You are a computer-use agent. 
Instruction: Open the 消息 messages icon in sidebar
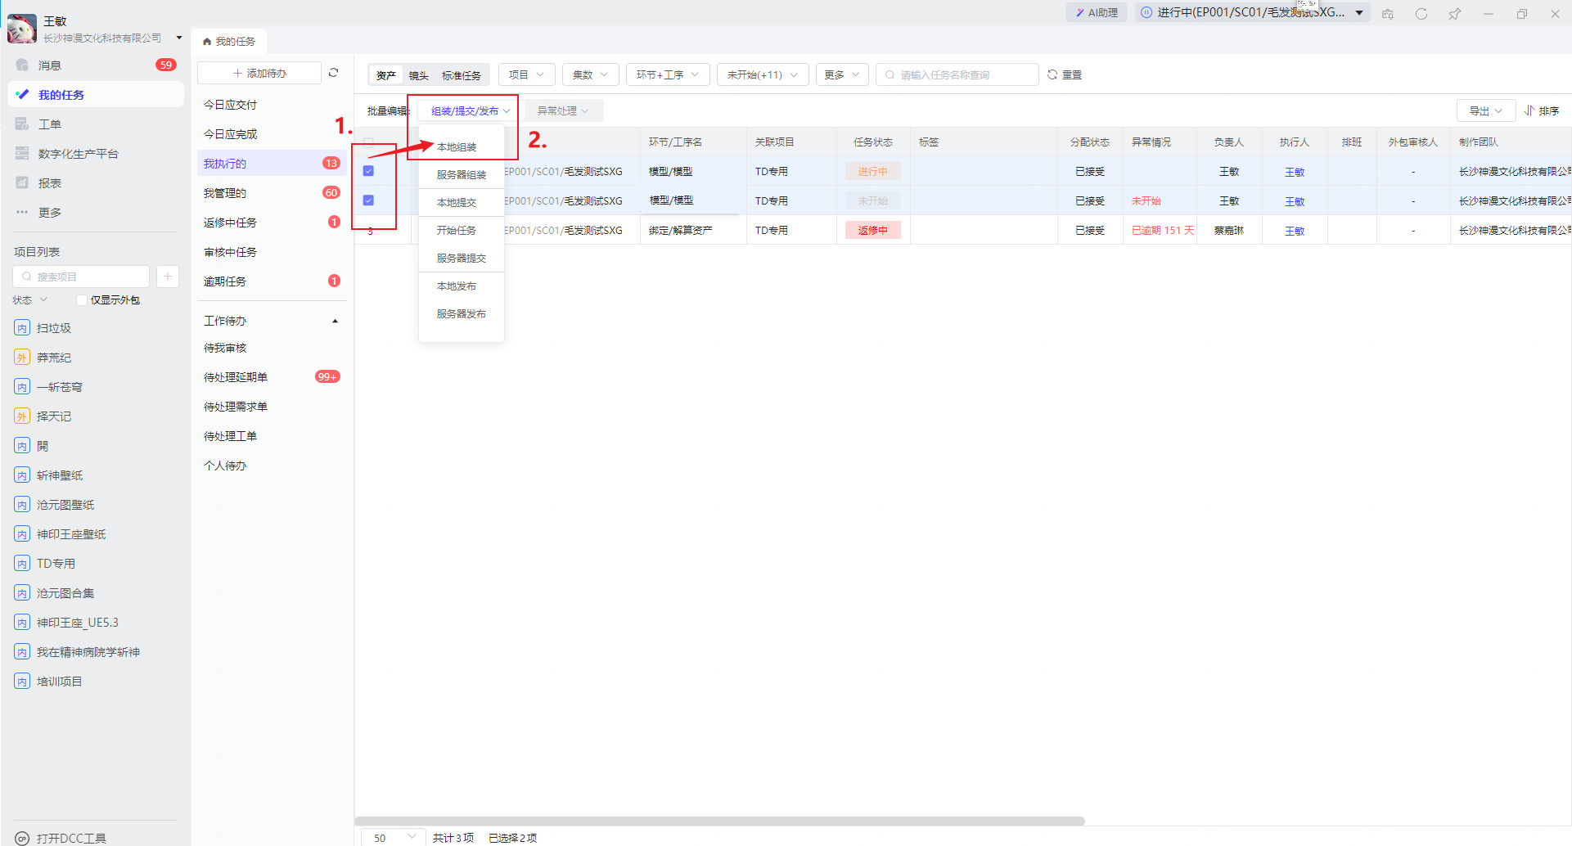pos(22,65)
